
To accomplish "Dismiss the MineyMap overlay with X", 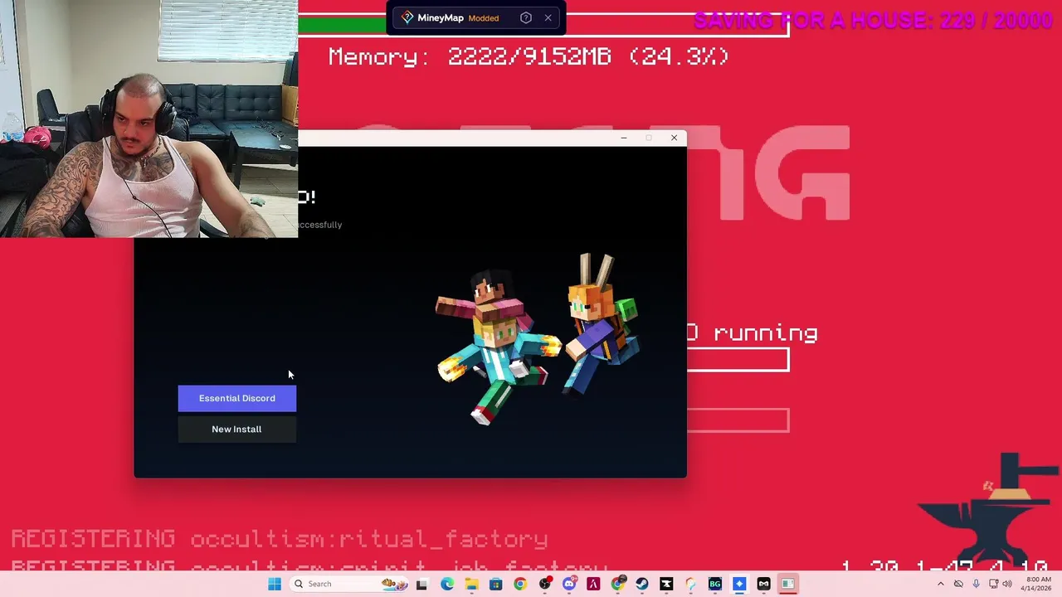I will pyautogui.click(x=548, y=17).
